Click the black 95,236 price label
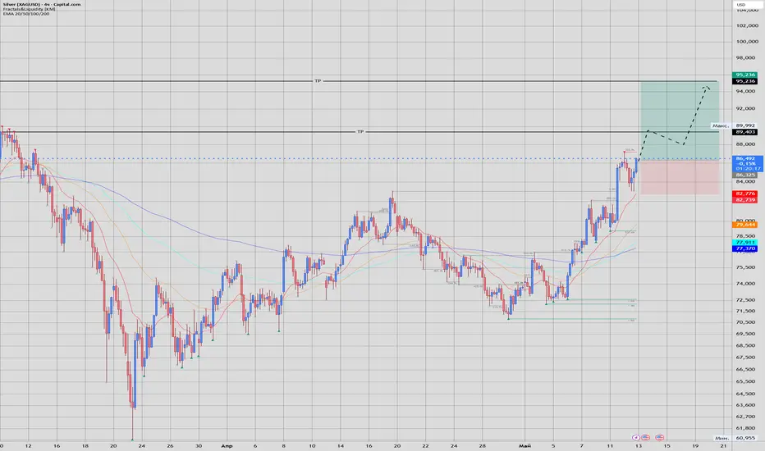Image resolution: width=765 pixels, height=451 pixels. [x=745, y=81]
